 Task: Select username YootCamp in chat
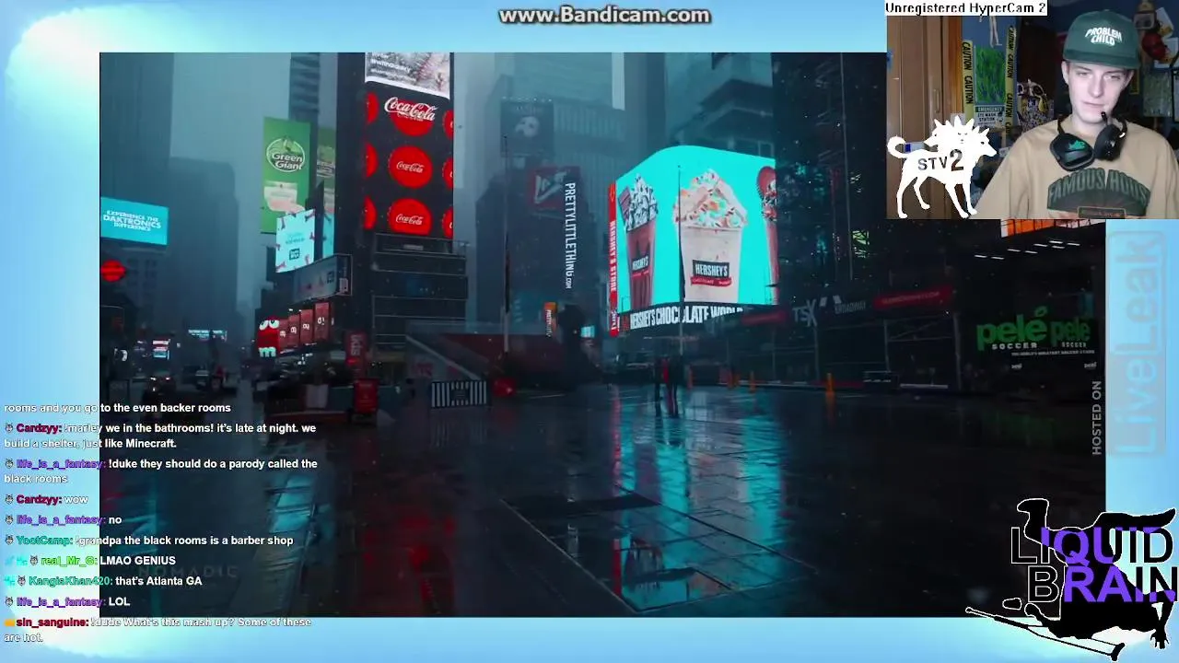coord(45,541)
